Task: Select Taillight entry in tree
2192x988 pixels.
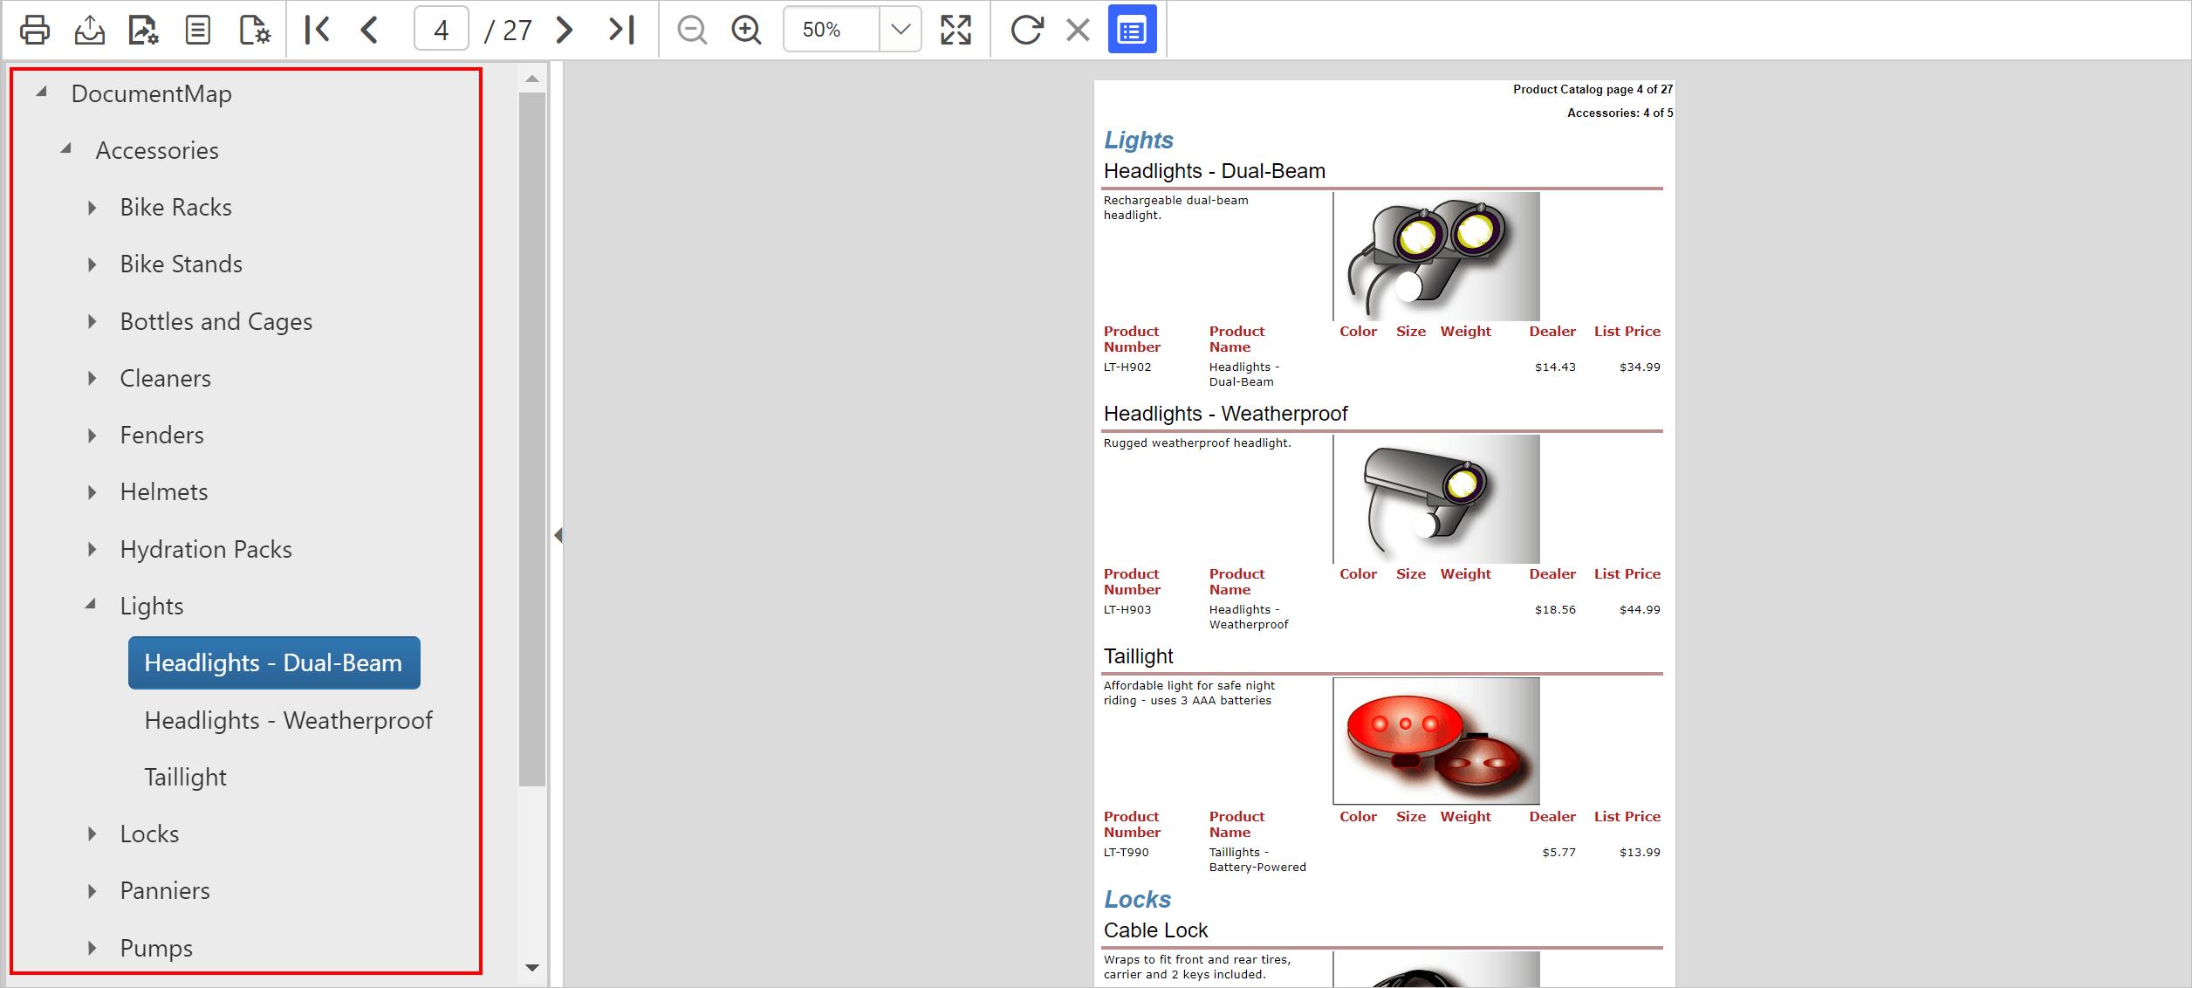Action: (x=185, y=777)
